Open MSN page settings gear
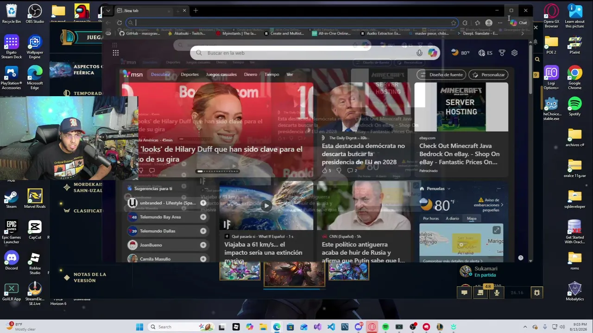Screen dimensions: 593x333 514,53
